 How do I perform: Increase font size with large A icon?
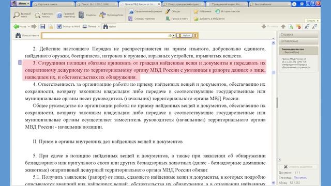tap(307, 26)
